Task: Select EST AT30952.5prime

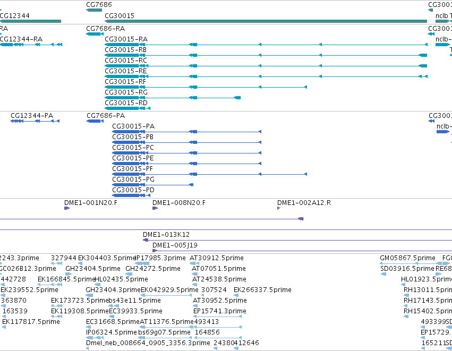Action: [220, 301]
